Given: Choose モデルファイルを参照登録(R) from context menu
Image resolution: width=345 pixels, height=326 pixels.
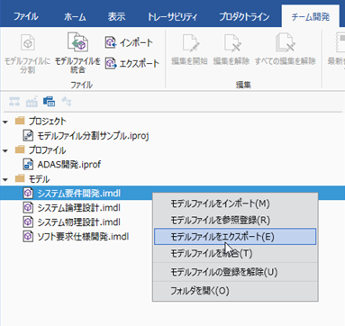Looking at the screenshot, I should 235,221.
